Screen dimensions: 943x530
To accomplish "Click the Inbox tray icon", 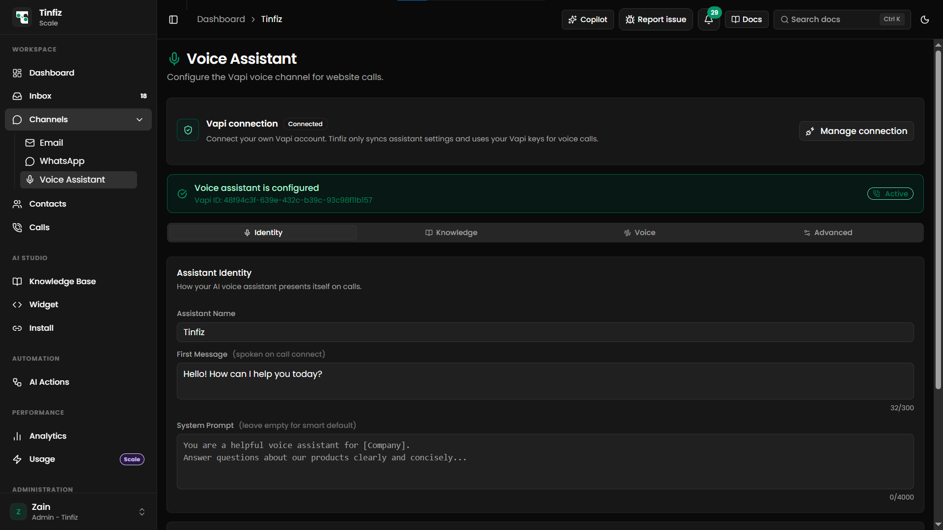I will pos(17,96).
